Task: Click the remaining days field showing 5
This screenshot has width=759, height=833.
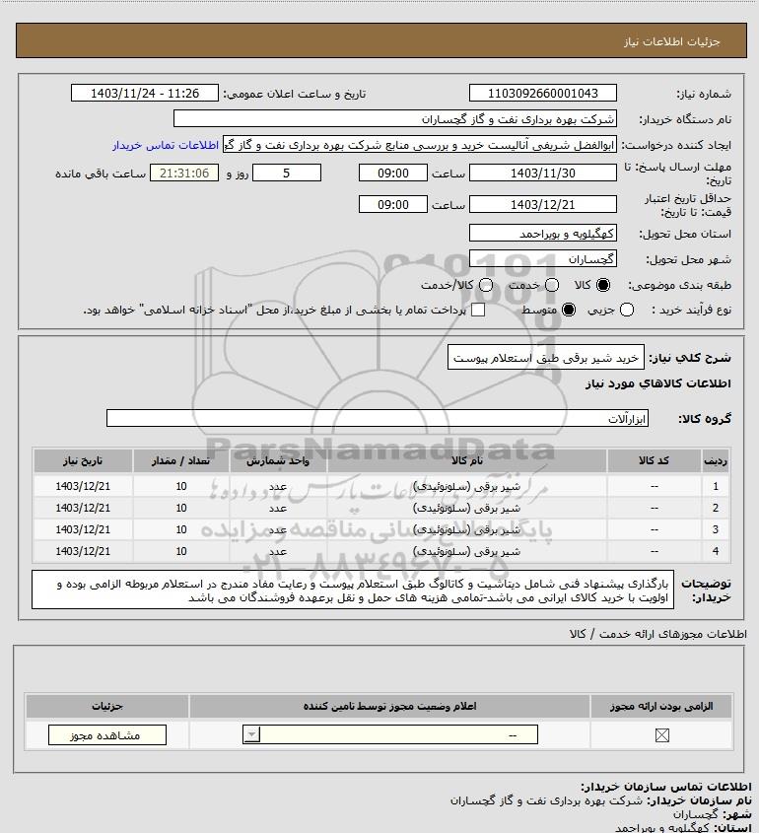Action: (286, 174)
